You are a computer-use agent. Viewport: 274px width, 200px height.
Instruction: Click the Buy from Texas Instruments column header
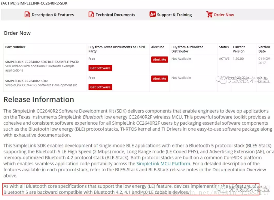click(x=116, y=49)
